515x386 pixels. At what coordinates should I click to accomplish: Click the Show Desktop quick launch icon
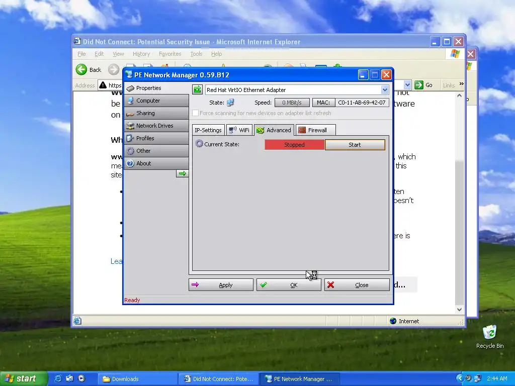click(x=69, y=379)
